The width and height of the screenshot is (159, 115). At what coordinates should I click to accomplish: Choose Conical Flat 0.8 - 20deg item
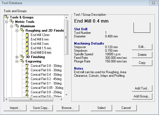(x=46, y=92)
